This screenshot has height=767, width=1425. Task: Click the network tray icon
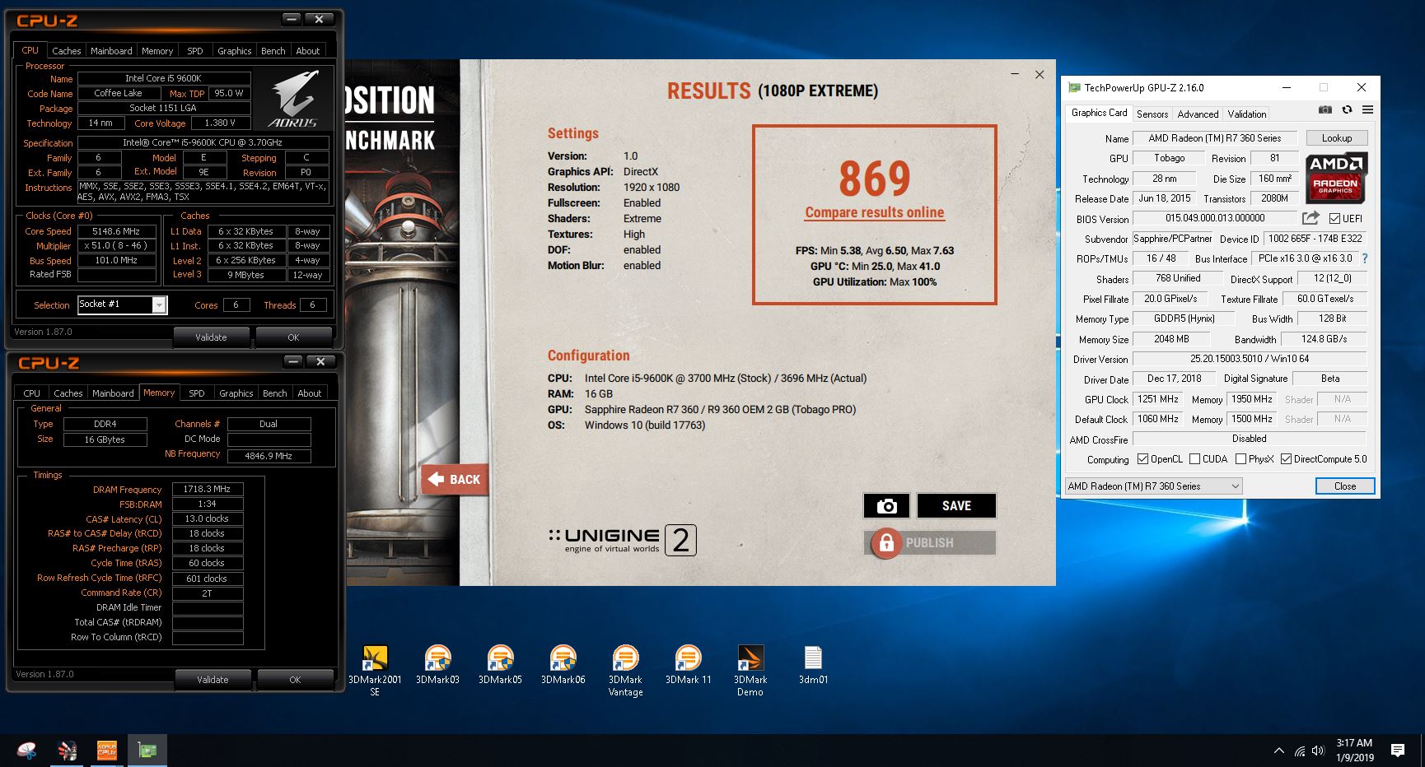tap(1300, 751)
